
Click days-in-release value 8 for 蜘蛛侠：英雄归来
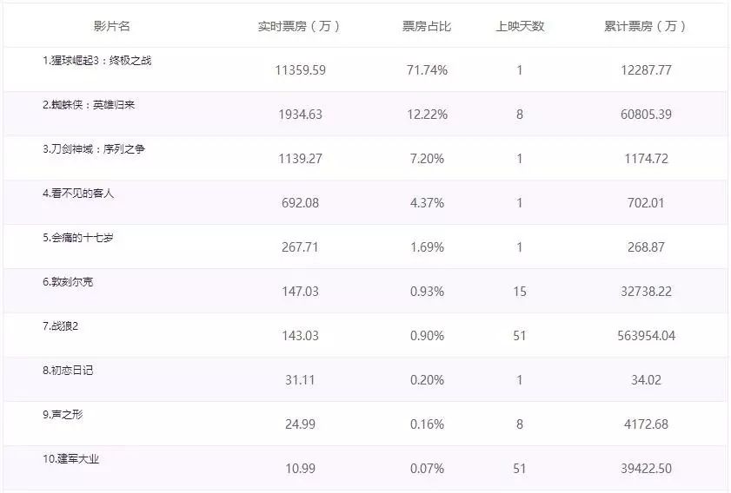pyautogui.click(x=520, y=115)
